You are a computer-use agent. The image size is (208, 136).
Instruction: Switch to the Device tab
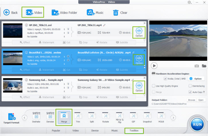95,131
